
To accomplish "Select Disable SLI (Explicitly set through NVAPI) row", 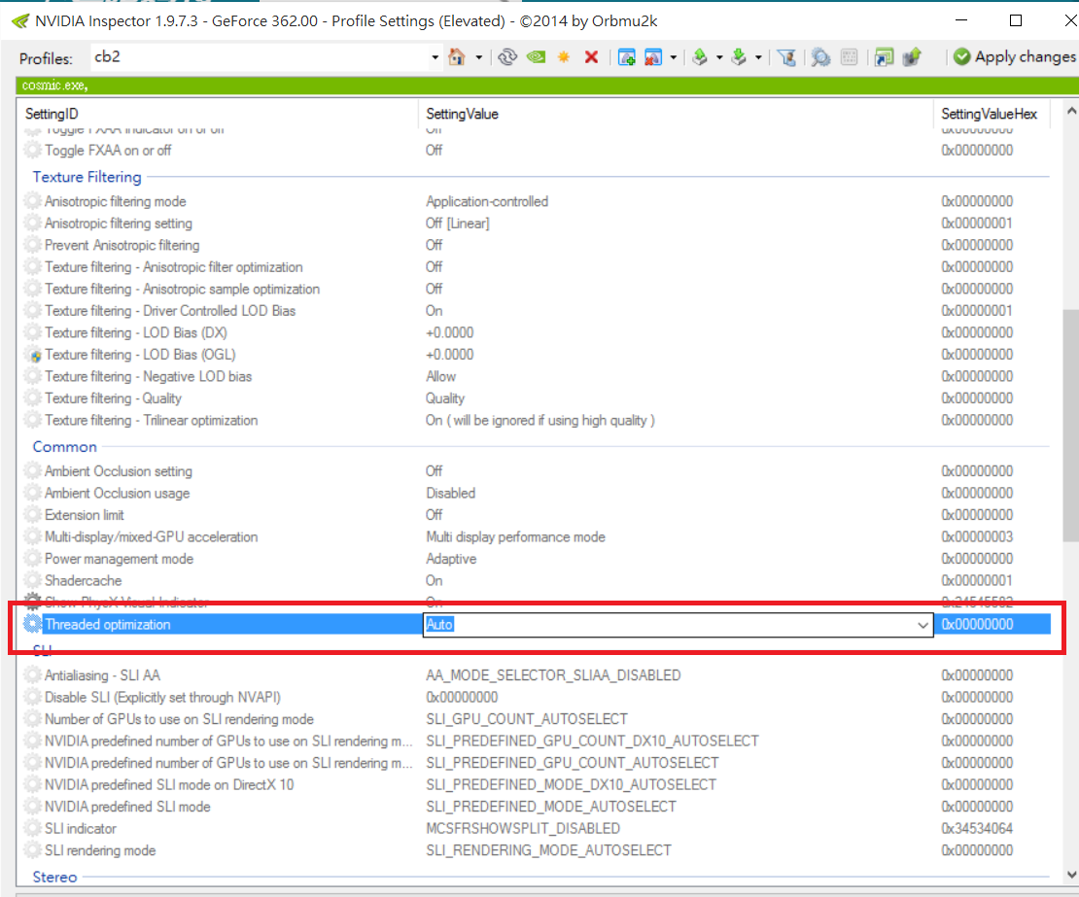I will 536,698.
